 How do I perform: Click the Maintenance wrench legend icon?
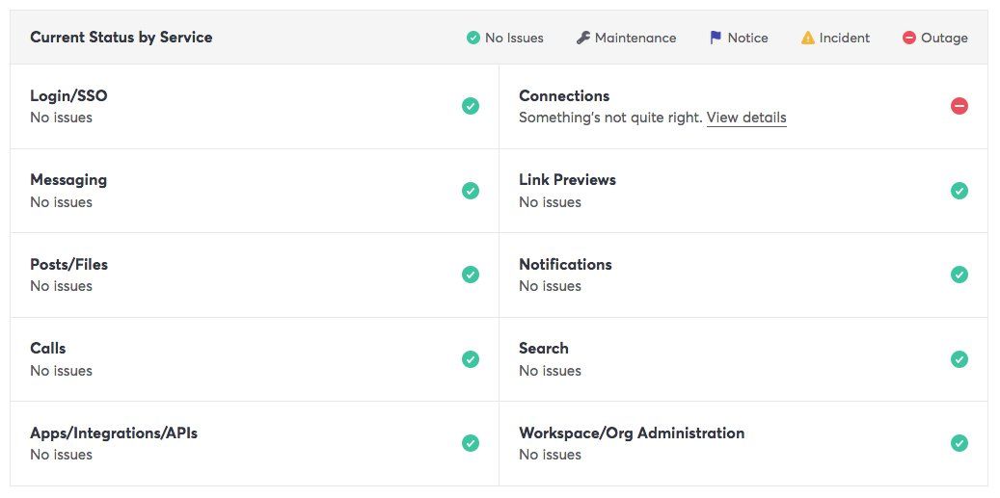point(582,38)
